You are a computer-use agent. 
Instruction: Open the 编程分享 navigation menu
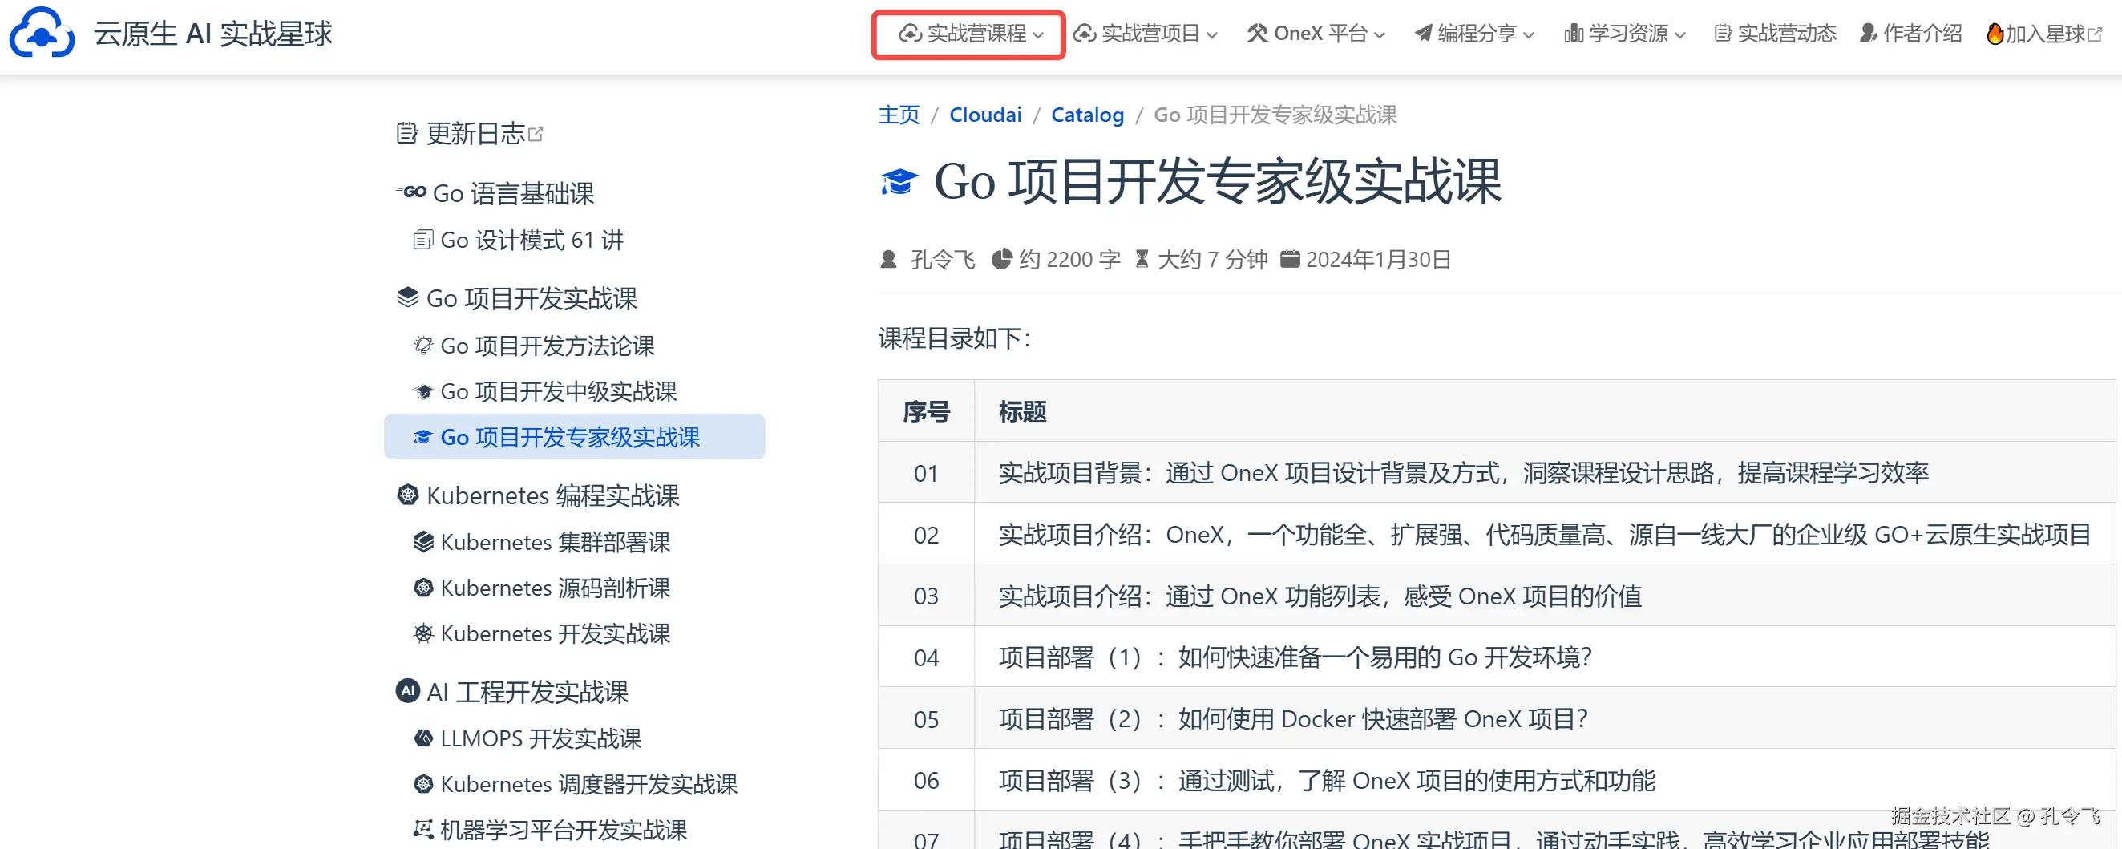pyautogui.click(x=1474, y=34)
